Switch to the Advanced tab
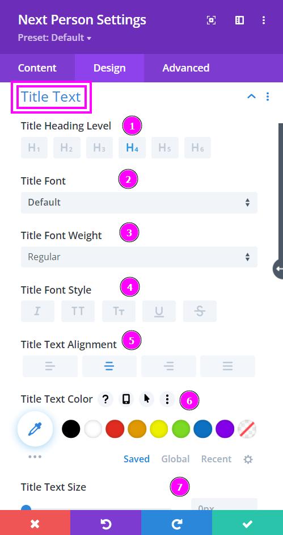 (186, 68)
